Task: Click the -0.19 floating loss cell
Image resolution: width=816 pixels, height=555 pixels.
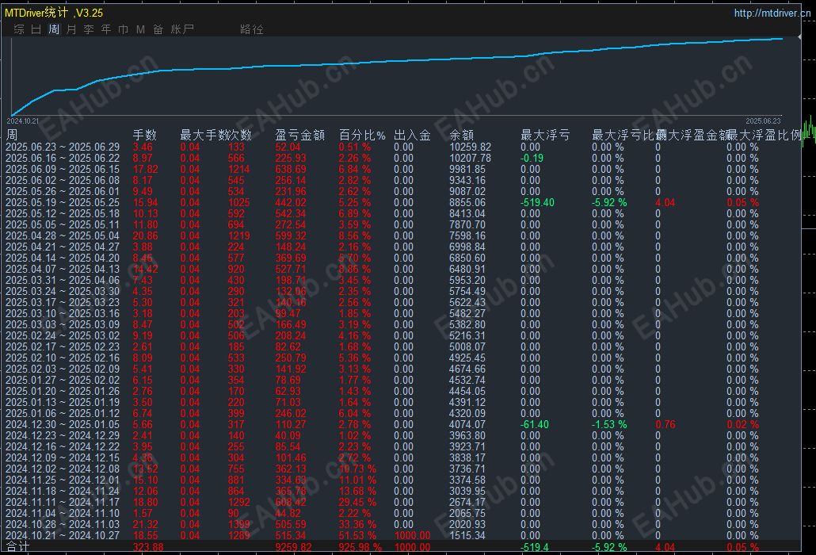Action: (x=532, y=159)
